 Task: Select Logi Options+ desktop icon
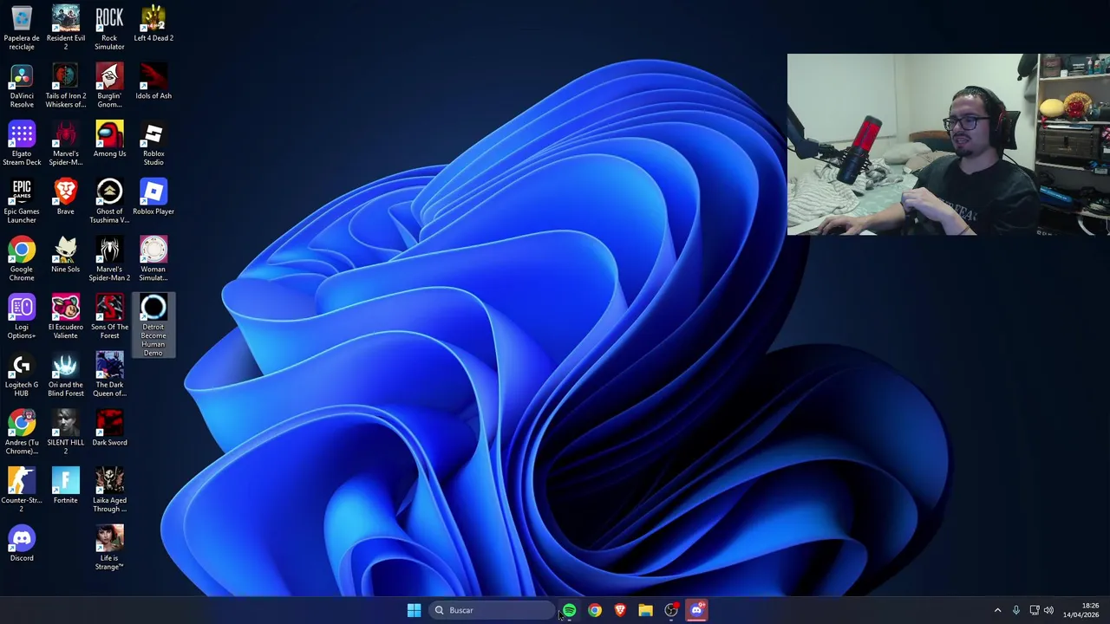pyautogui.click(x=22, y=316)
